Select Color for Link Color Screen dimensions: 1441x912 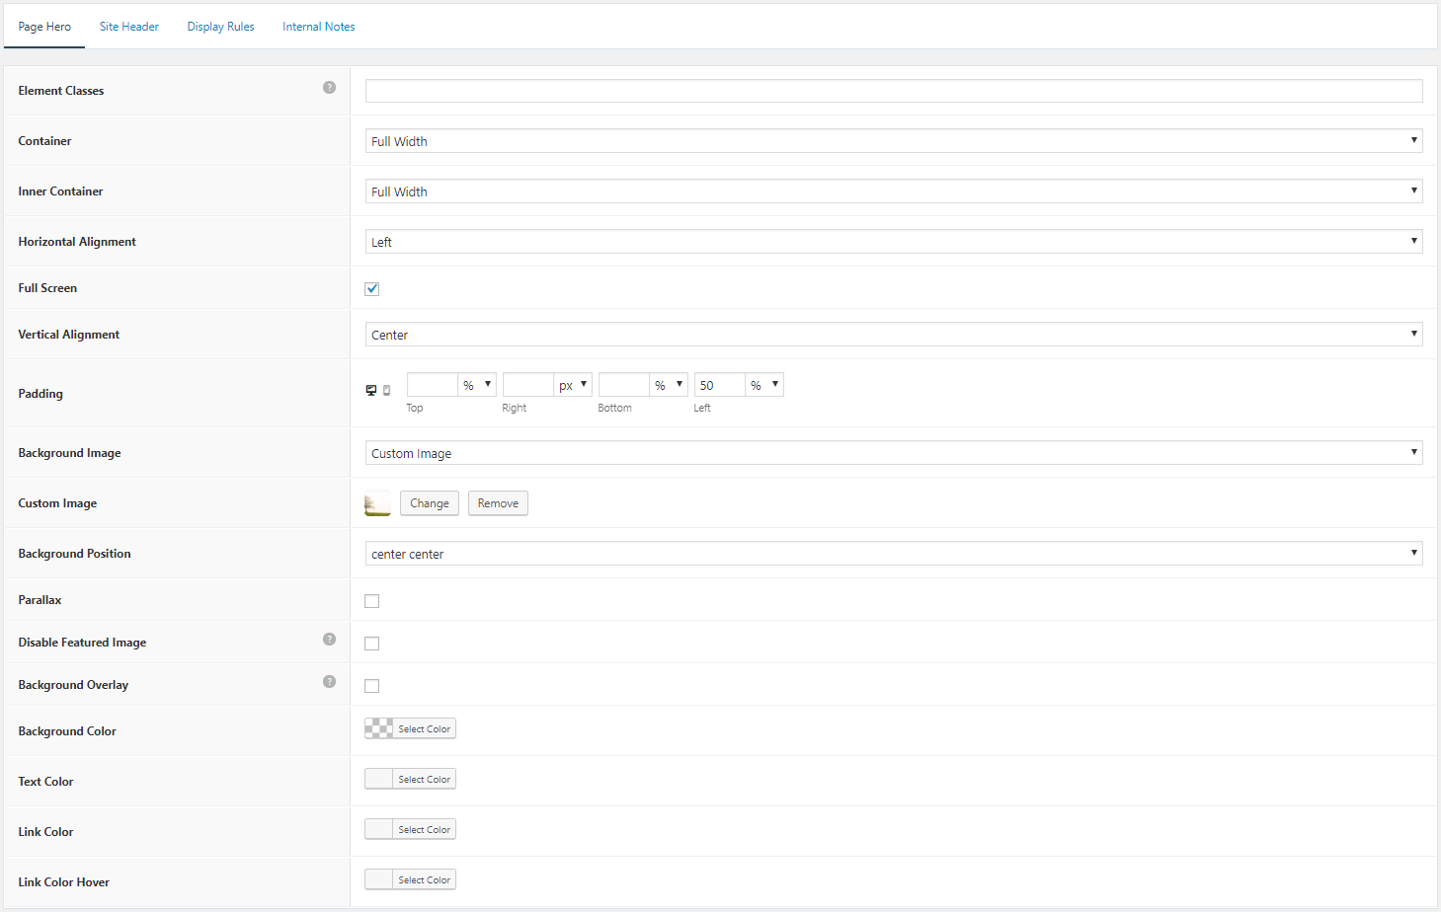click(410, 829)
